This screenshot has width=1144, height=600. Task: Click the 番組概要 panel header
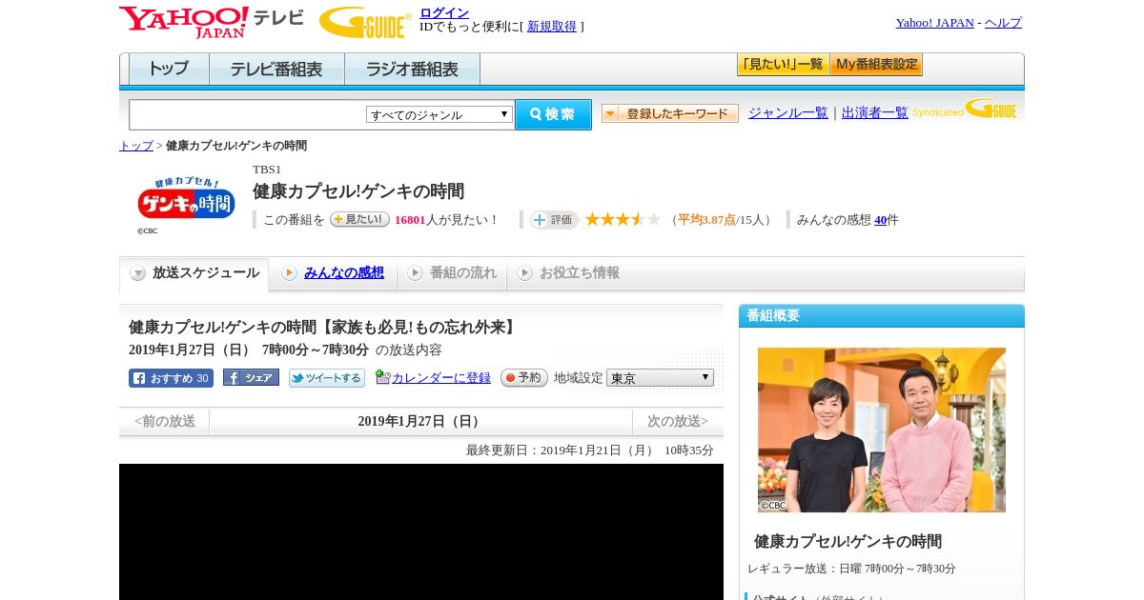click(x=882, y=316)
